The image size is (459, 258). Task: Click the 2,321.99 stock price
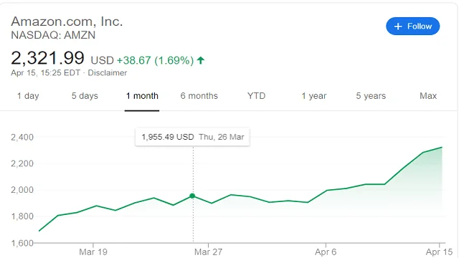pos(48,58)
